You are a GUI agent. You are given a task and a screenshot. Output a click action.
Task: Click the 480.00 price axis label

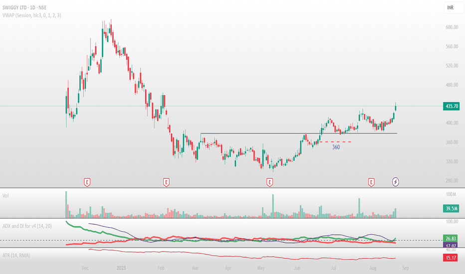pos(452,85)
